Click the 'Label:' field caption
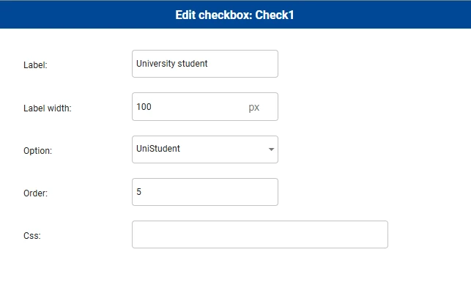The image size is (471, 307). 35,65
